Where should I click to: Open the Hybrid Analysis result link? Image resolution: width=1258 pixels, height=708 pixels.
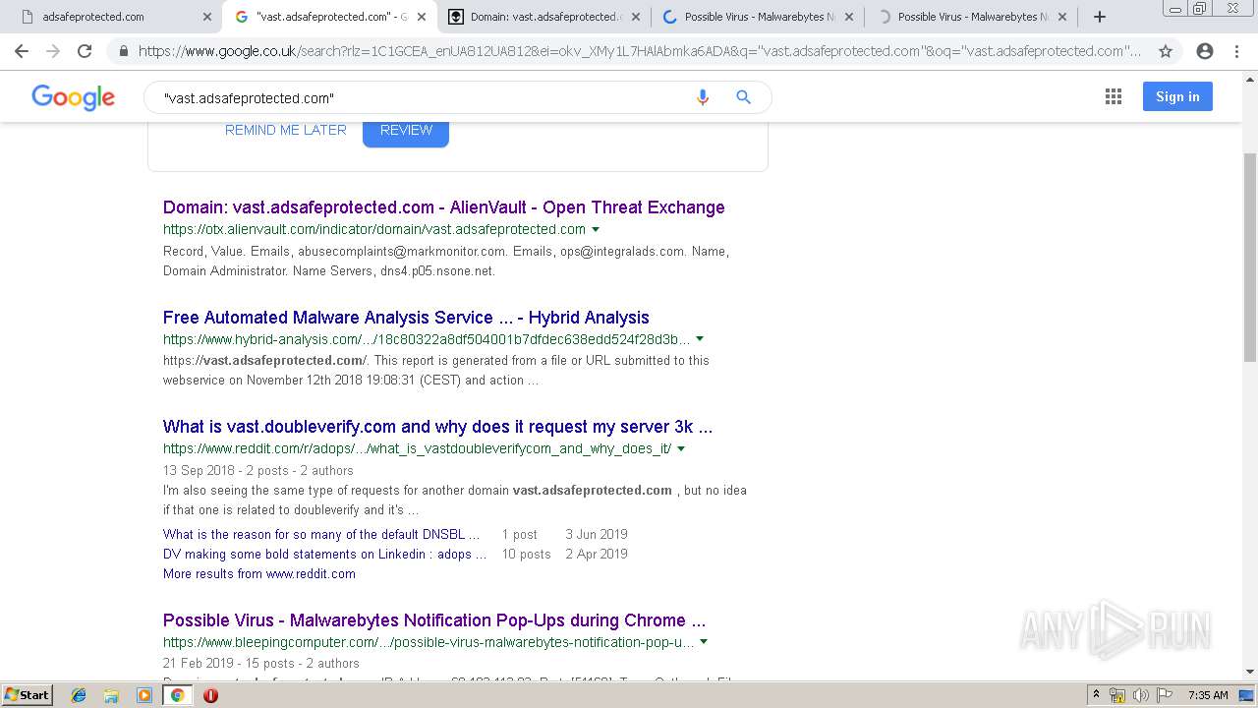click(406, 318)
